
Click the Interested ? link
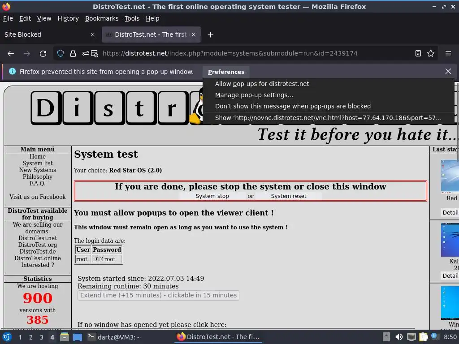tap(38, 265)
